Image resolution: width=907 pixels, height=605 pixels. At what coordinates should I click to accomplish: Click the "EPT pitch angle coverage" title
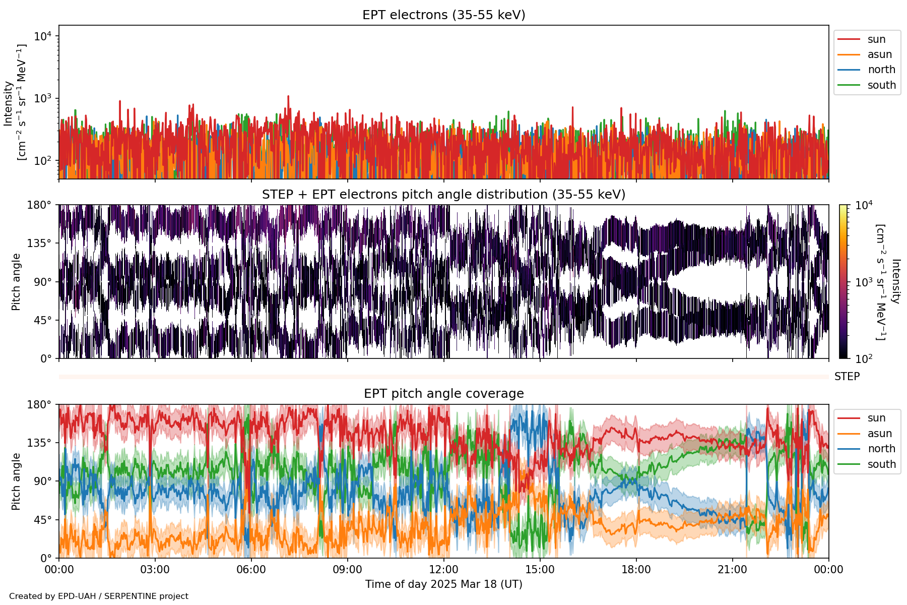pyautogui.click(x=443, y=394)
